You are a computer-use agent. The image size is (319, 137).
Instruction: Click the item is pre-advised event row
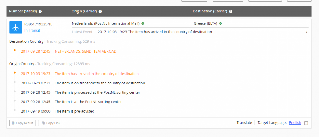(x=57, y=111)
